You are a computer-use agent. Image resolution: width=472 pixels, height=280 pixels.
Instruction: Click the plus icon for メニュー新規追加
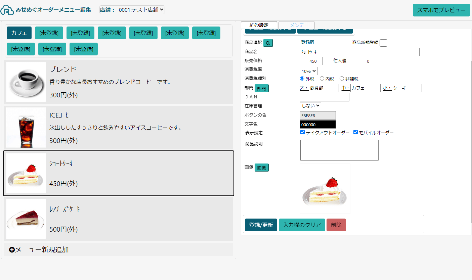click(12, 250)
